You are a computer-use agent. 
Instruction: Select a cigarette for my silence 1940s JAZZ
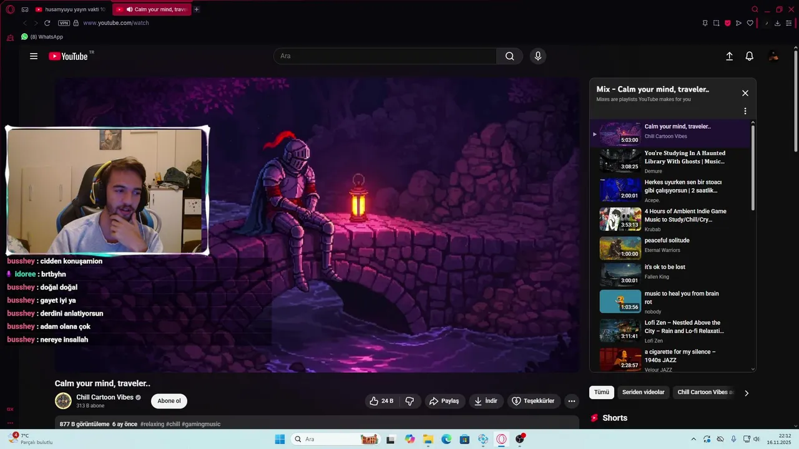(670, 360)
